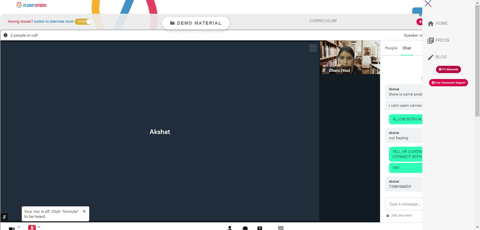Click the 256 char limit text

[401, 215]
